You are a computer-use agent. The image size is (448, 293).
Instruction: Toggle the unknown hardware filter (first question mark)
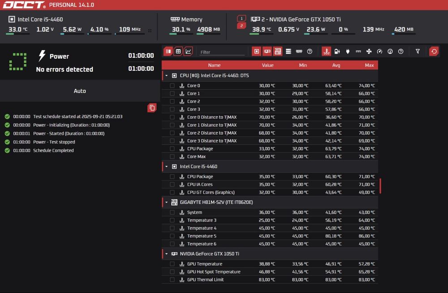coord(310,52)
